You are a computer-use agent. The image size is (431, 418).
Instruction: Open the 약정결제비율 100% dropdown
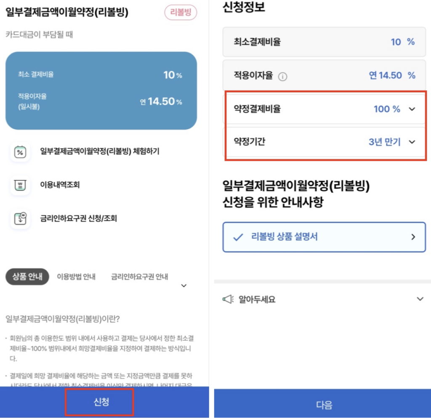(412, 109)
